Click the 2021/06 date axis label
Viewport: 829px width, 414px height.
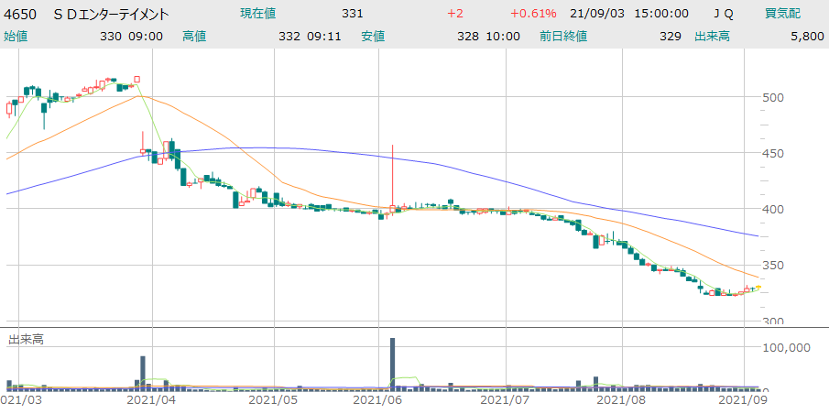377,400
